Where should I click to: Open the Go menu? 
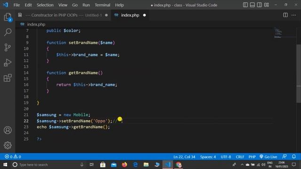click(x=75, y=5)
